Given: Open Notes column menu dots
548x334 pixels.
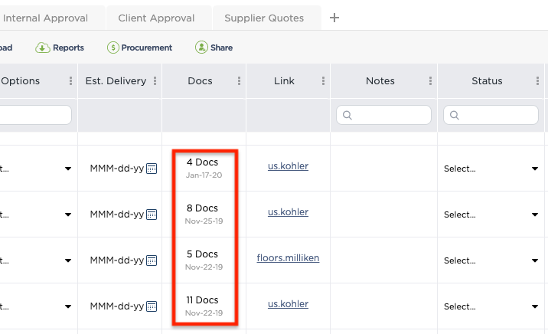Looking at the screenshot, I should pyautogui.click(x=430, y=80).
